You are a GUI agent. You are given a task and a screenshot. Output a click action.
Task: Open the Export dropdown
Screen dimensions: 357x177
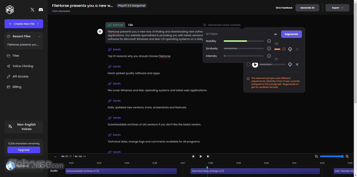(337, 8)
